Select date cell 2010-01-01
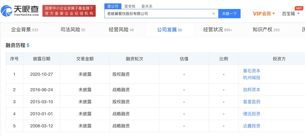This screenshot has height=136, width=305. point(42,114)
